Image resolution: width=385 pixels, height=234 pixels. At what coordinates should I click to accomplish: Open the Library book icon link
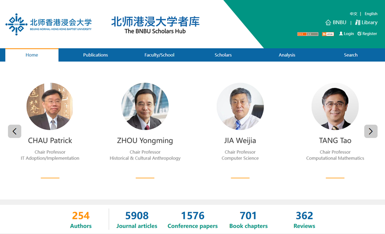[358, 23]
